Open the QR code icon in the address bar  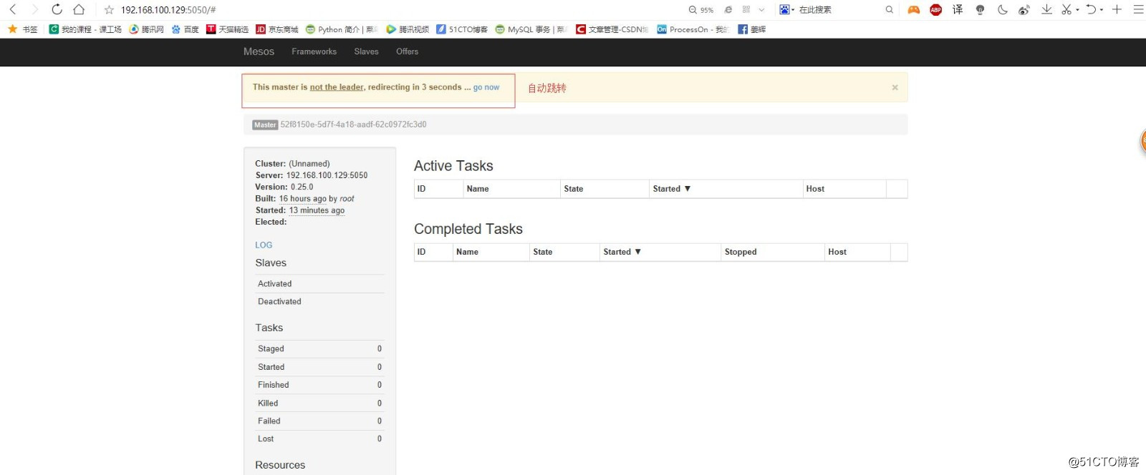tap(746, 10)
